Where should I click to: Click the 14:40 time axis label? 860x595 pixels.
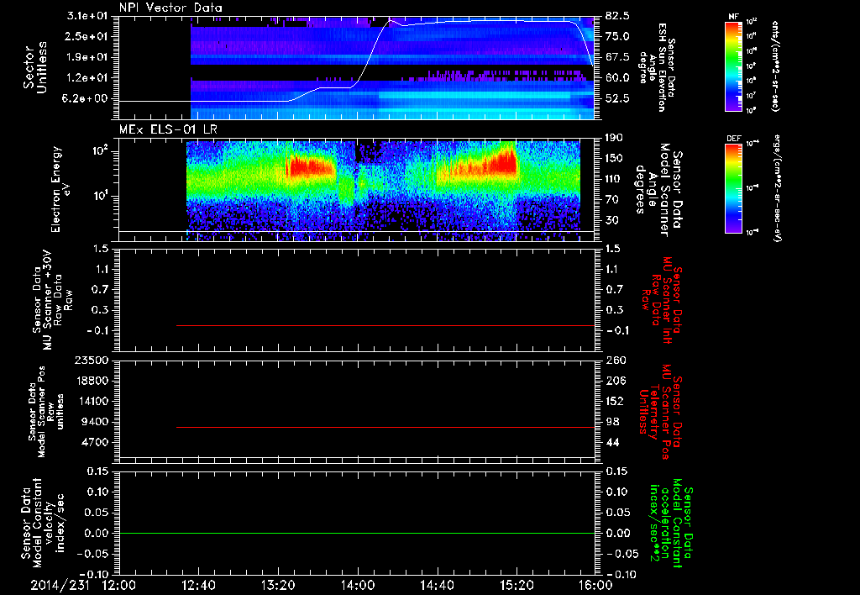tap(437, 585)
